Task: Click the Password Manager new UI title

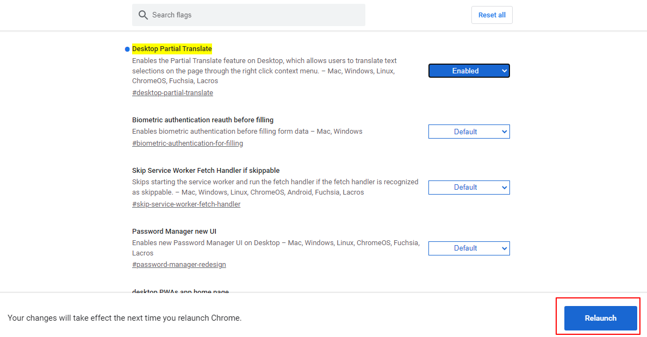Action: coord(174,232)
